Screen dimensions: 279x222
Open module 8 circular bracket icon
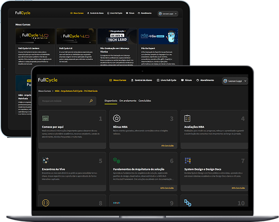[x=45, y=203]
